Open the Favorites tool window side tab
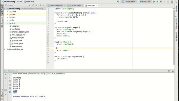This screenshot has width=179, height=101. (2, 94)
